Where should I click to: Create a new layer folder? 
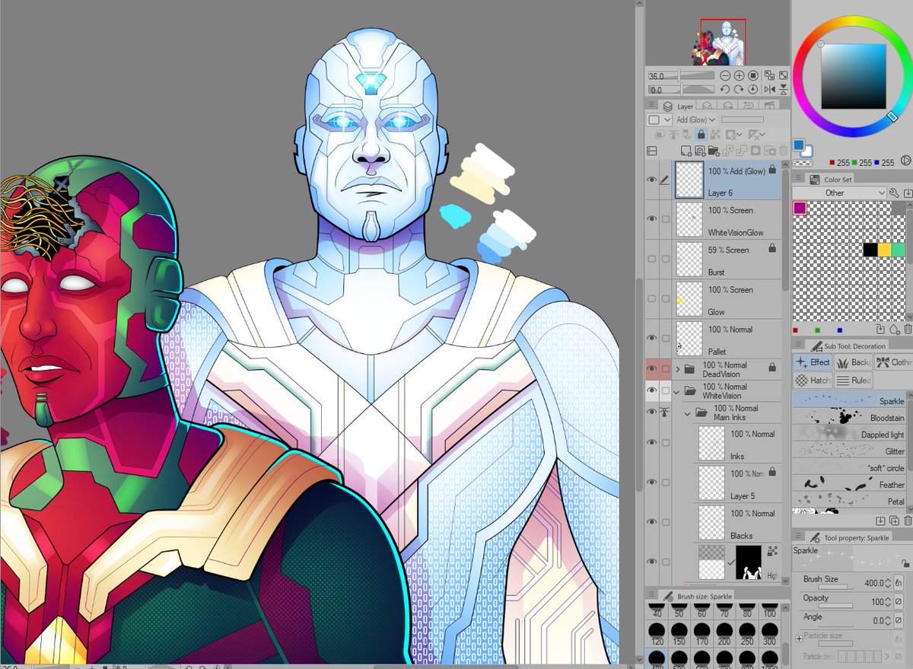tap(714, 151)
